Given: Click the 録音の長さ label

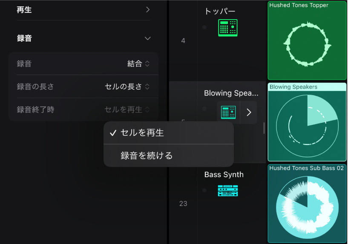Looking at the screenshot, I should [35, 87].
